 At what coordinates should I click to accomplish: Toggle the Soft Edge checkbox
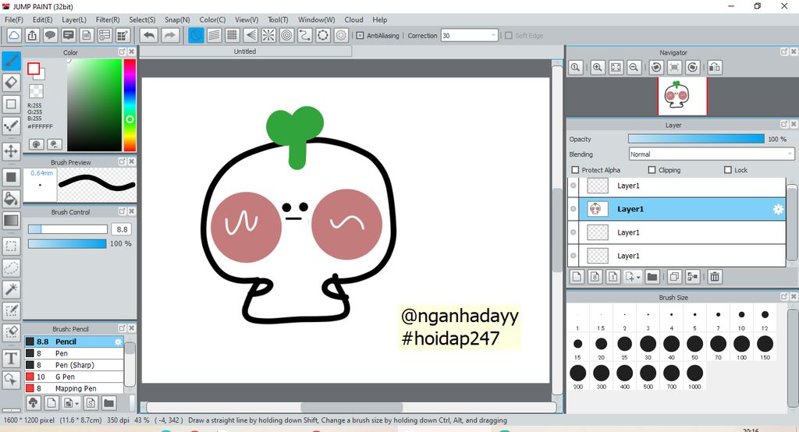click(x=508, y=36)
